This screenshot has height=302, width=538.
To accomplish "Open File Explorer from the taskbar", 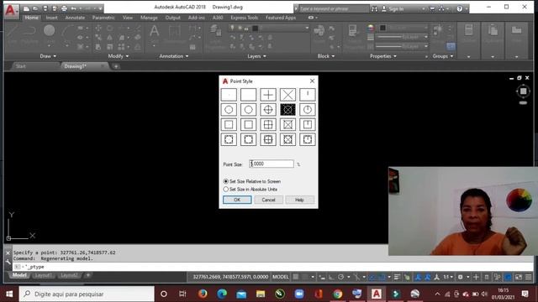I will coord(261,294).
